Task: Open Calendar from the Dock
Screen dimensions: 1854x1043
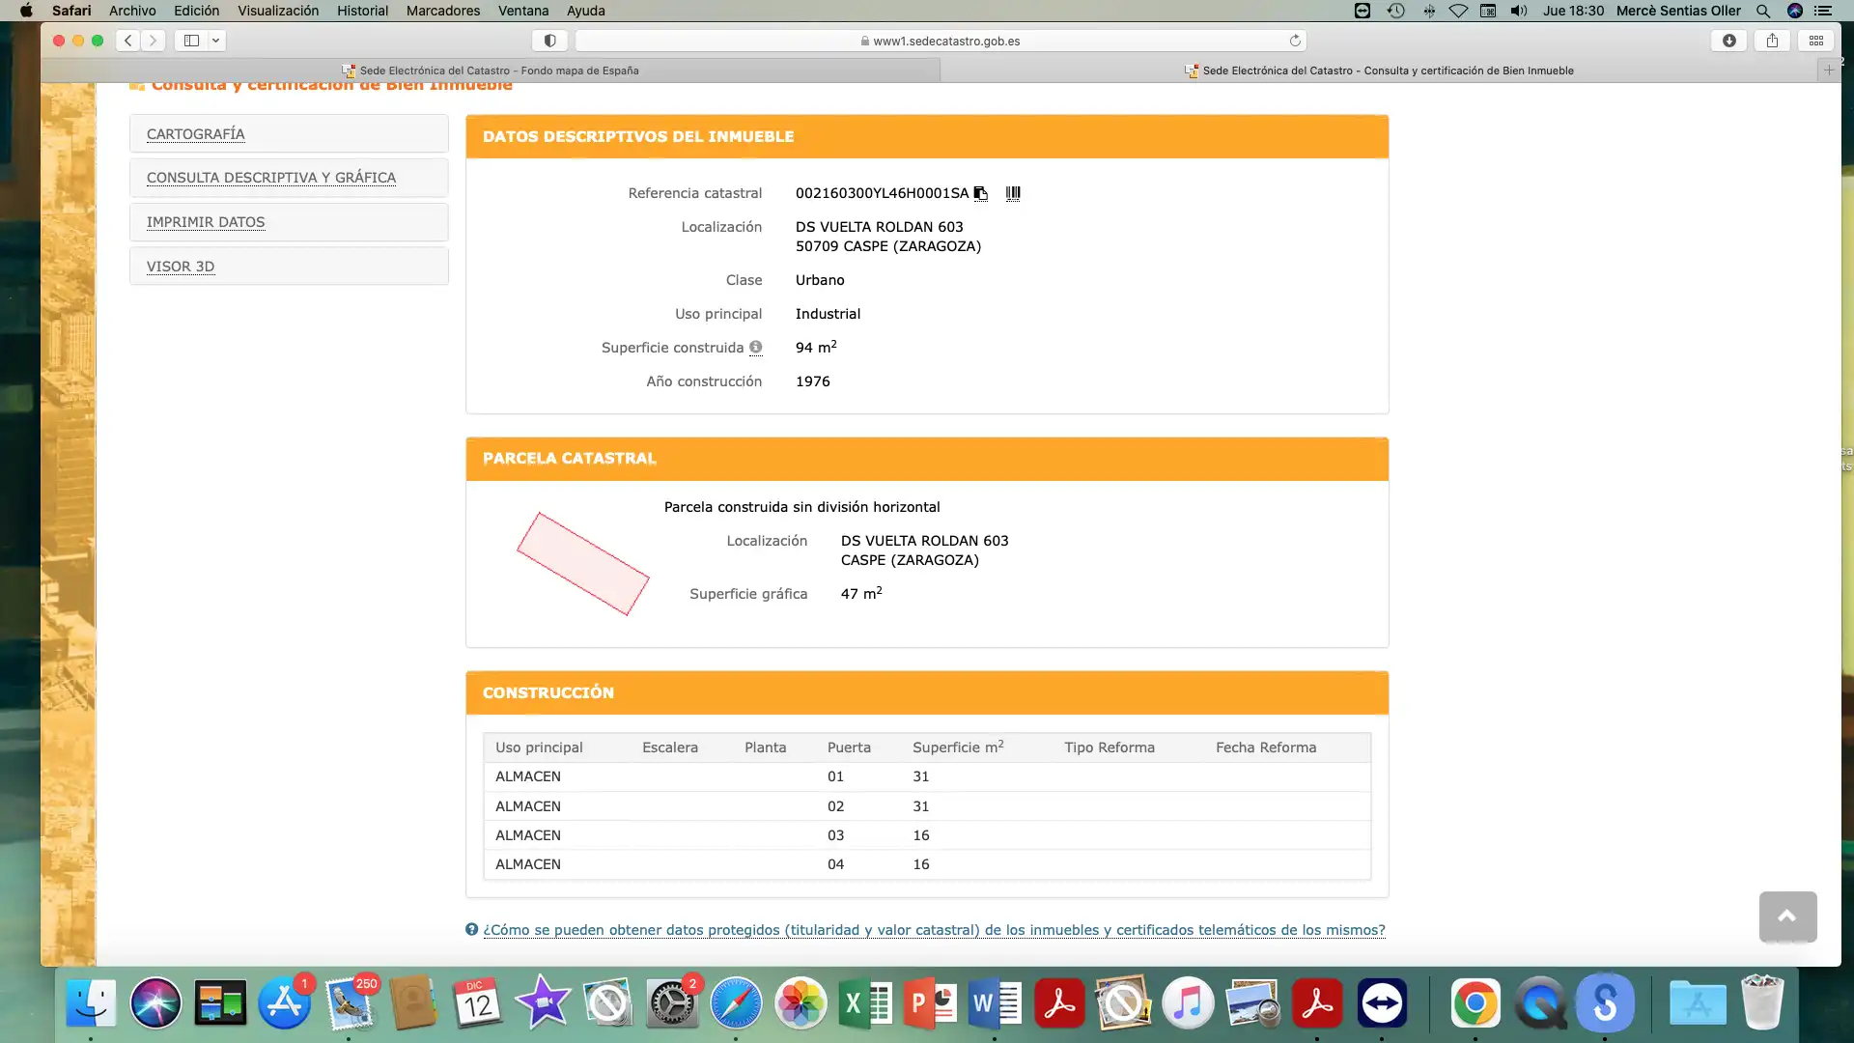Action: pyautogui.click(x=478, y=1003)
